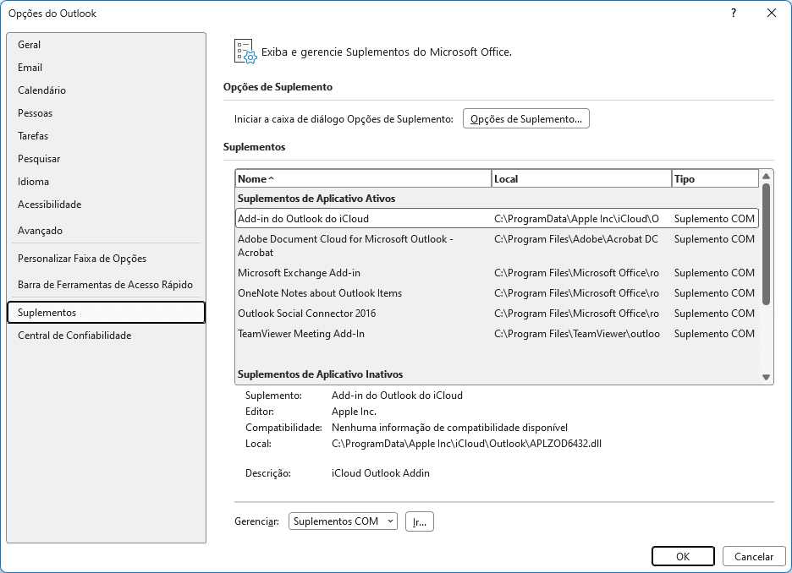
Task: Click the Opções de Suplemento... button
Action: point(525,119)
